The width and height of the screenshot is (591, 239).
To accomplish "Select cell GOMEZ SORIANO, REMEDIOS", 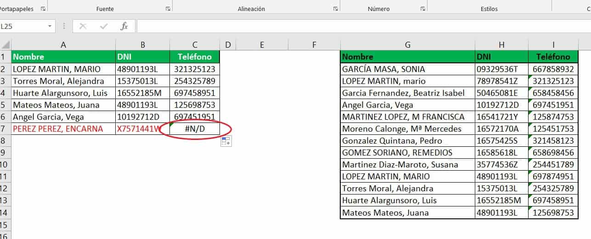I will [408, 153].
